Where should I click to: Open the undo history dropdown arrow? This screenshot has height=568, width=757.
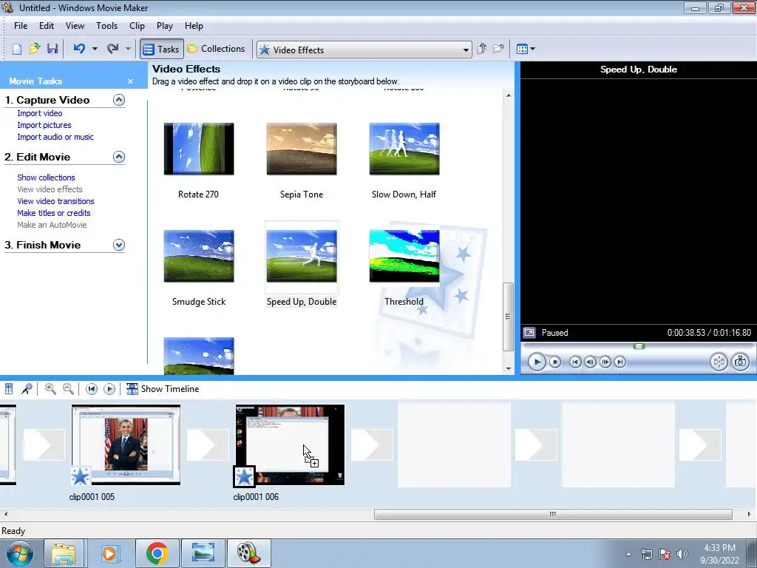click(x=95, y=49)
